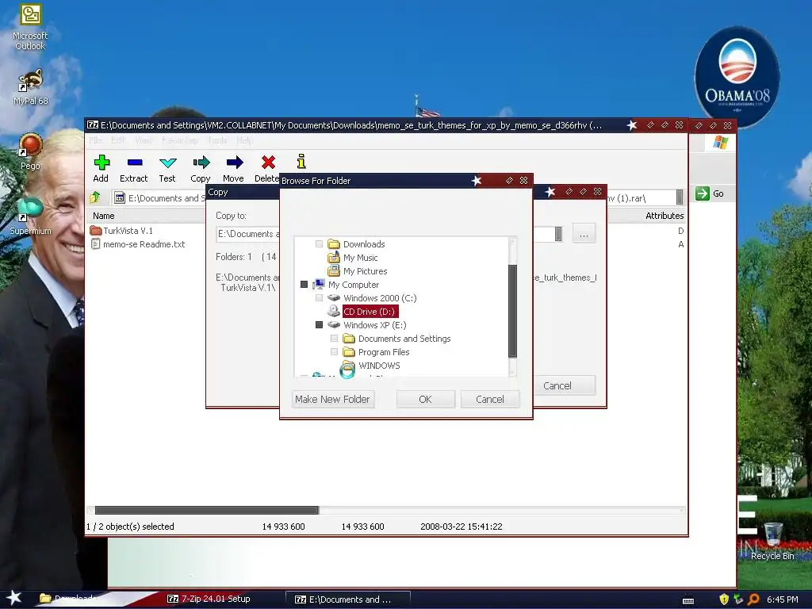Sort by the Name column header

(x=104, y=216)
